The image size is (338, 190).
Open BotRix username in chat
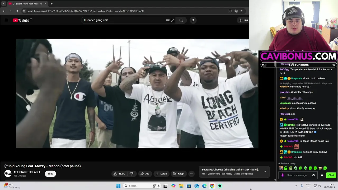(x=291, y=125)
